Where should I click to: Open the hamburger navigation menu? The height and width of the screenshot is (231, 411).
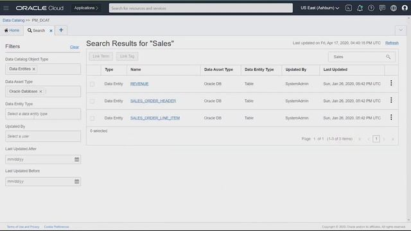click(x=6, y=8)
